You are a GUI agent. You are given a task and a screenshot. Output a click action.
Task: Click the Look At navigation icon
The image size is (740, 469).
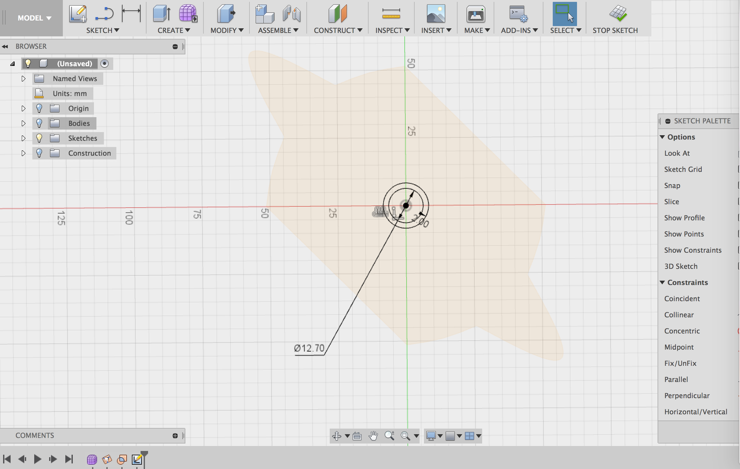coord(357,436)
